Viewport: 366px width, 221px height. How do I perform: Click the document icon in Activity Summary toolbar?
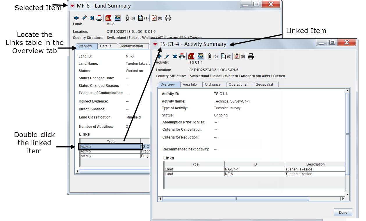tap(223, 56)
